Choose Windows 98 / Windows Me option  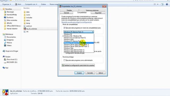[79, 36]
